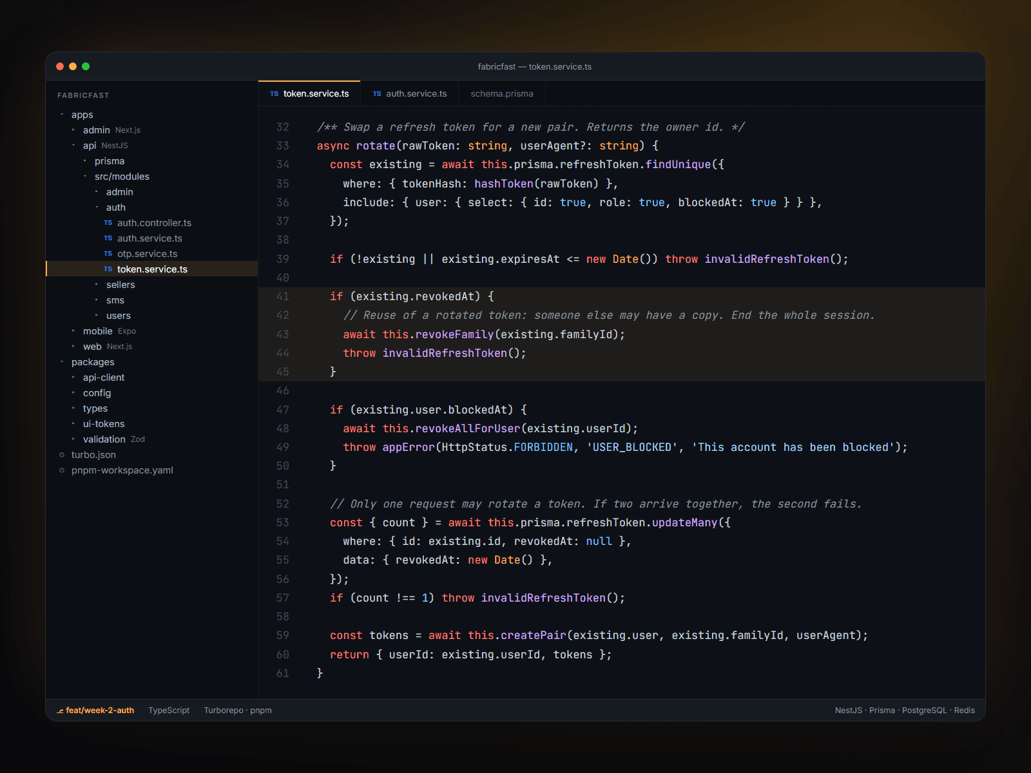Open the schema.prisma tab

pyautogui.click(x=502, y=93)
